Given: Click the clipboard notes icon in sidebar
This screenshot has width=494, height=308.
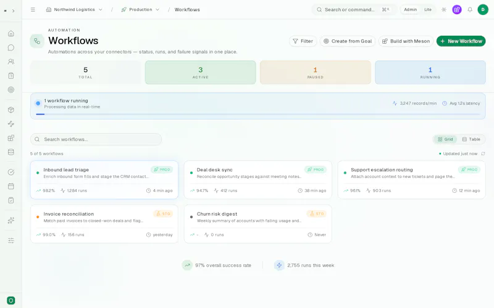Looking at the screenshot, I should (x=11, y=76).
